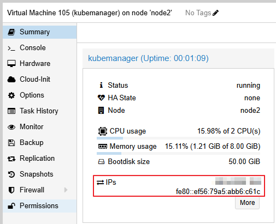Click the Hardware monitor icon
This screenshot has width=276, height=224.
(11, 64)
